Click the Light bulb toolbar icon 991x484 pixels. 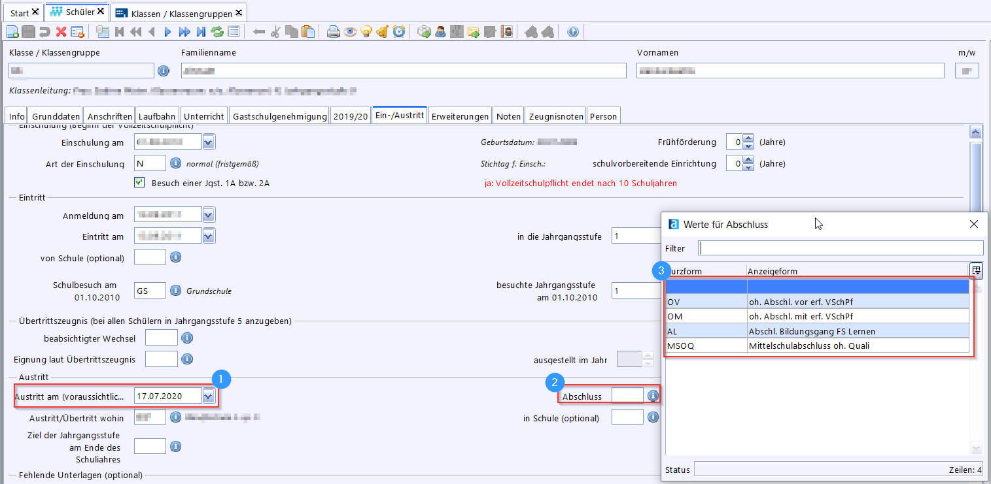[366, 31]
